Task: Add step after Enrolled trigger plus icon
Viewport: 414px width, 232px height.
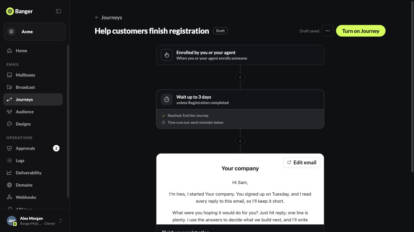Action: 240,77
